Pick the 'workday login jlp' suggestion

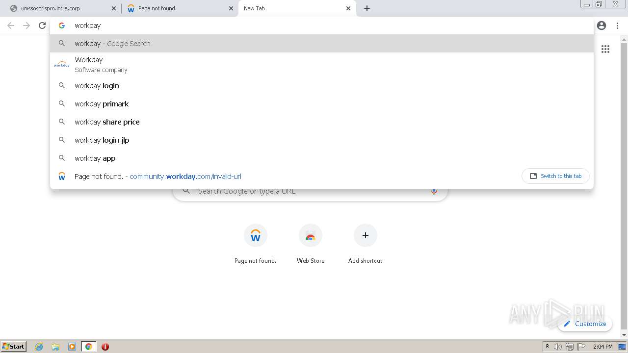[322, 140]
